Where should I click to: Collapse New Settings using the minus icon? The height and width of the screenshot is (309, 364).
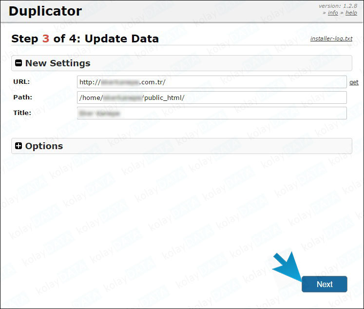[x=19, y=63]
